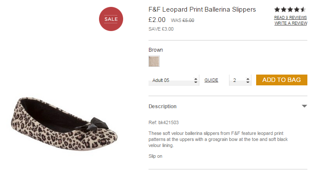The width and height of the screenshot is (319, 172).
Task: Click WRITE A REVIEW link
Action: pyautogui.click(x=291, y=23)
